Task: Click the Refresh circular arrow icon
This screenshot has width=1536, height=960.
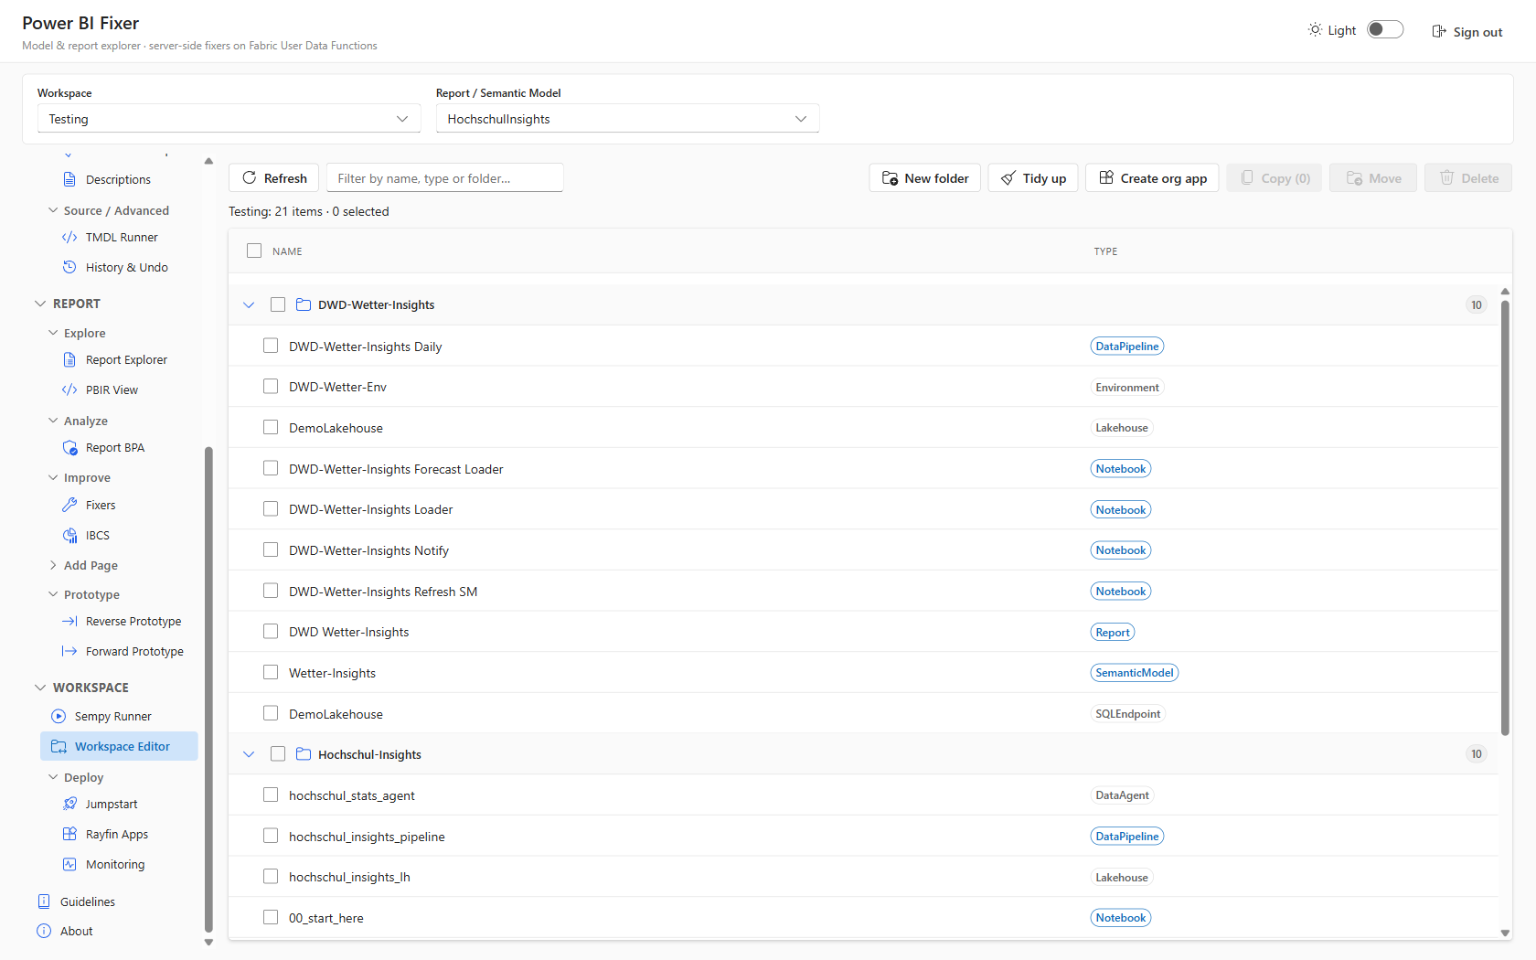Action: pos(250,177)
